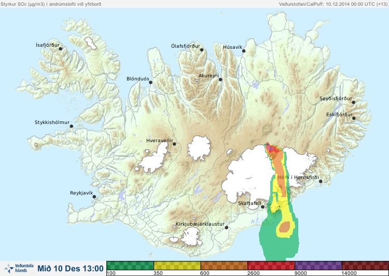Viewport: 389px width, 276px height.
Task: Click the Veðurstofa Íslands logo
Action: tap(19, 268)
